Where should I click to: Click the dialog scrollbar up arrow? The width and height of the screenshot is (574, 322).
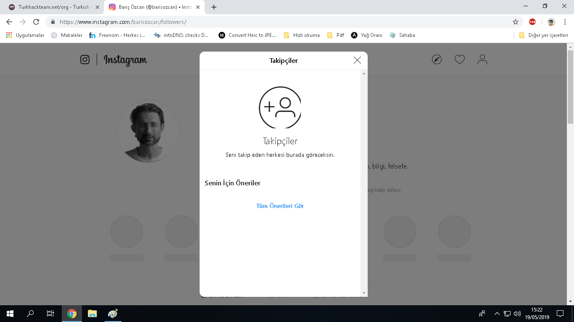pyautogui.click(x=364, y=73)
